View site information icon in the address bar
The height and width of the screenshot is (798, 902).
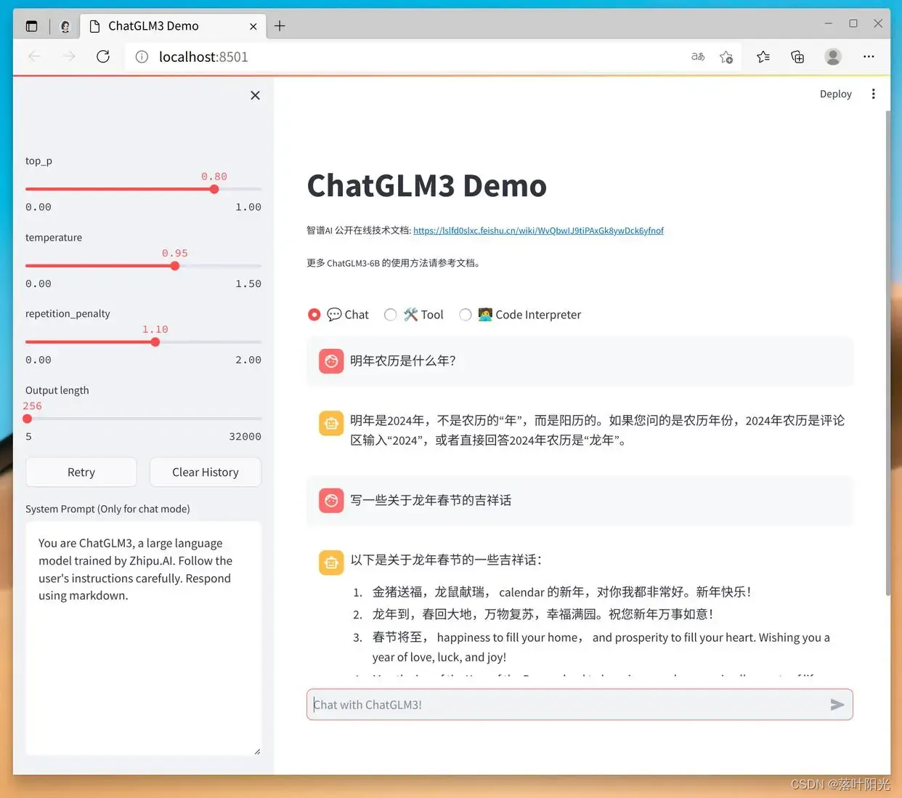[142, 57]
